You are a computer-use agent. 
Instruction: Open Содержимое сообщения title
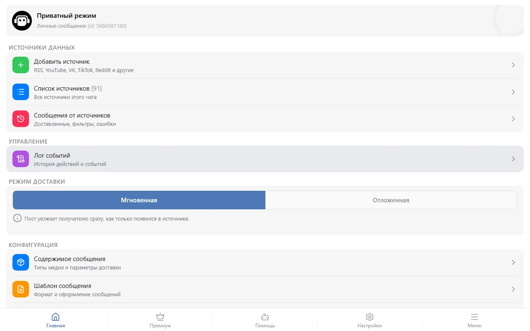pos(70,259)
